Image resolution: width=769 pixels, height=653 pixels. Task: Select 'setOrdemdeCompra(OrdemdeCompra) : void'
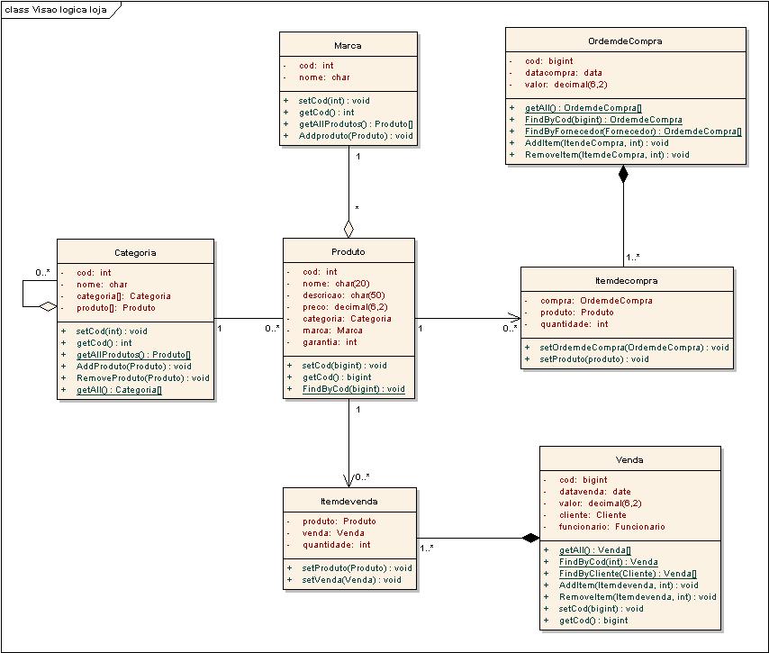634,348
